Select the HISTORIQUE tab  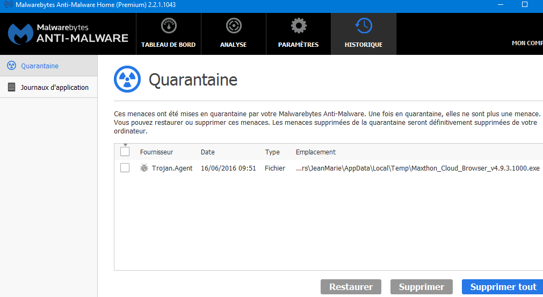tap(364, 34)
